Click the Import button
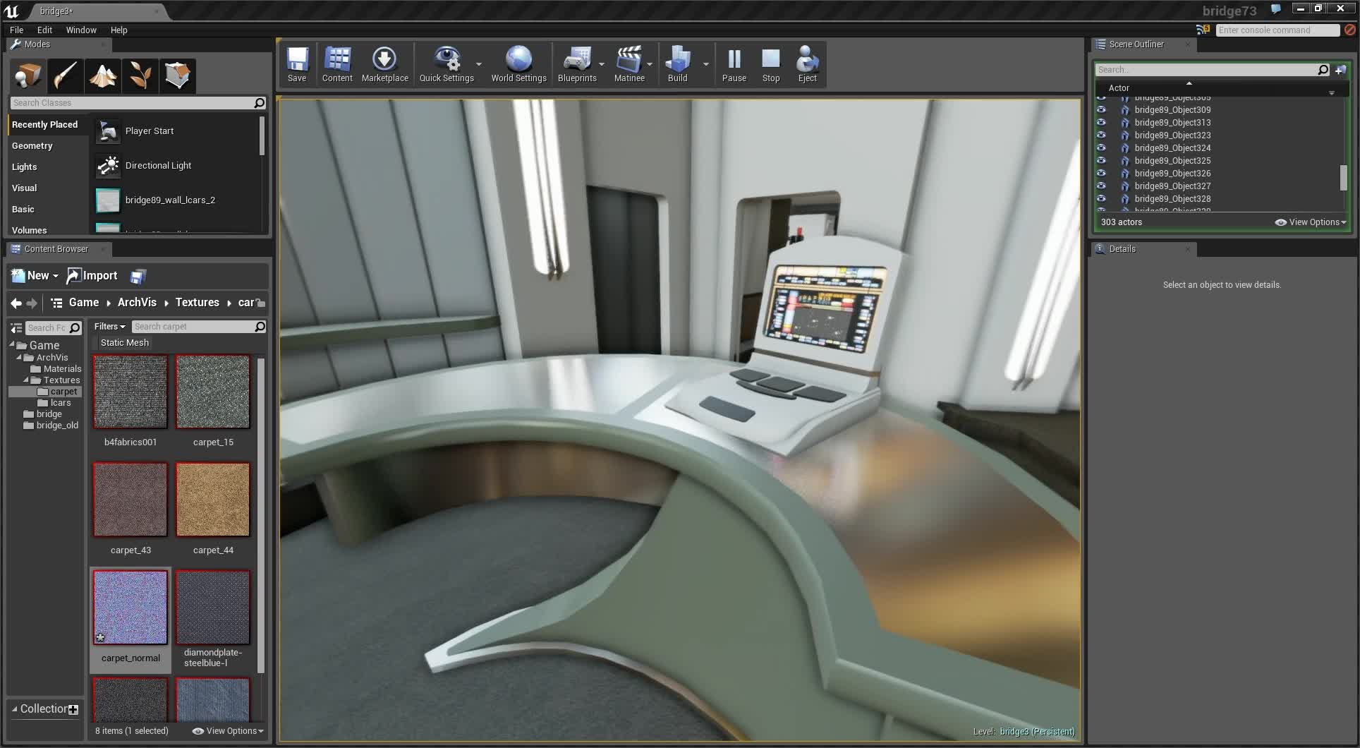The height and width of the screenshot is (748, 1360). click(92, 276)
